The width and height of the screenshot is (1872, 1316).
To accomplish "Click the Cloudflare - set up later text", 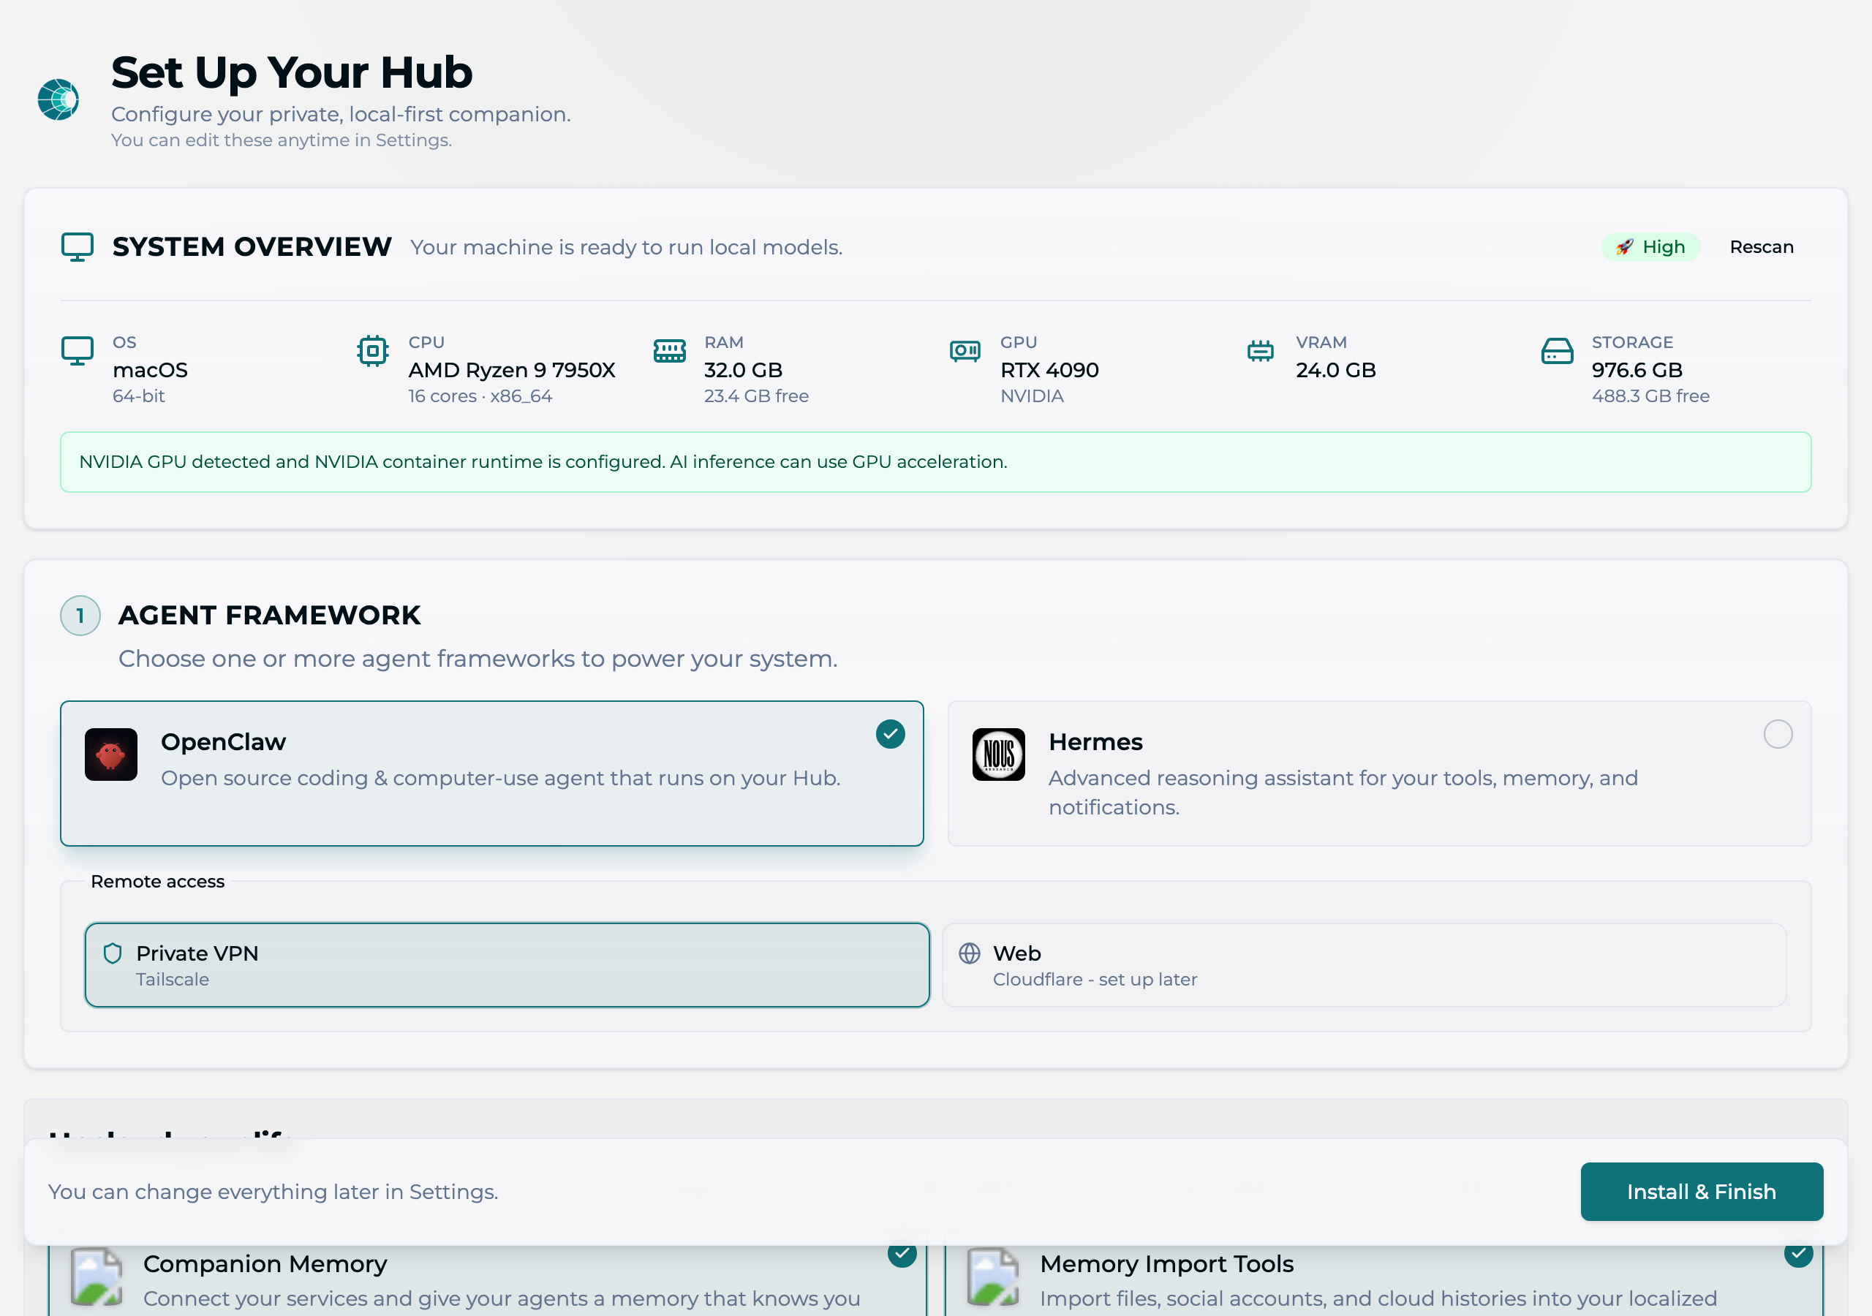I will (1095, 979).
